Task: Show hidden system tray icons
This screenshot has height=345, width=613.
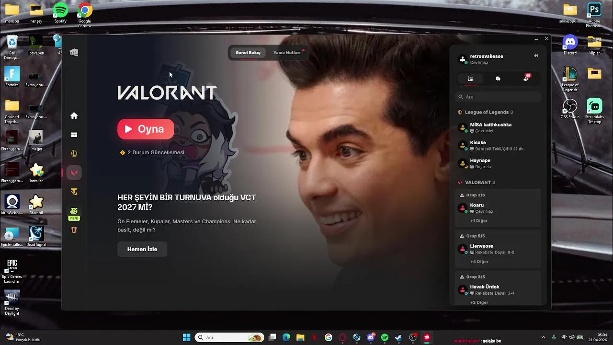Action: (x=544, y=337)
